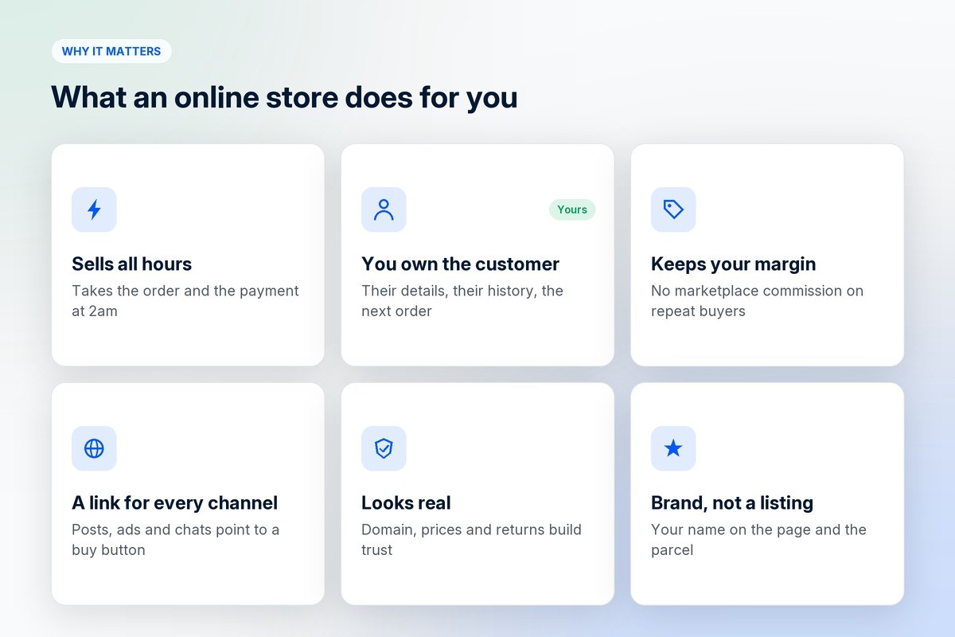Click the price tag icon
Screen dimensions: 955x637
(x=673, y=209)
